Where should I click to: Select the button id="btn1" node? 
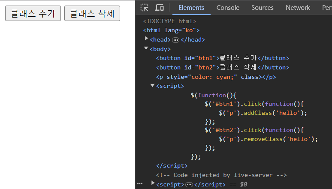pos(223,58)
